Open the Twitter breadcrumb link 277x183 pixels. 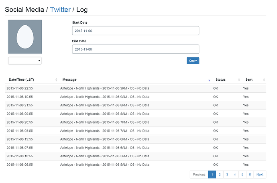(x=60, y=10)
